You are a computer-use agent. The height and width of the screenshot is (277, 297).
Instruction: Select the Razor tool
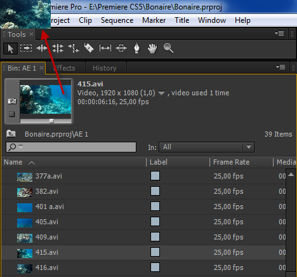pos(89,48)
